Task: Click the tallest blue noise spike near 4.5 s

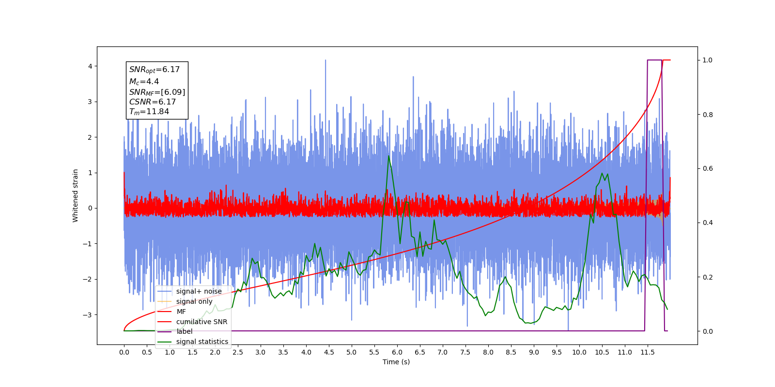Action: tap(325, 60)
